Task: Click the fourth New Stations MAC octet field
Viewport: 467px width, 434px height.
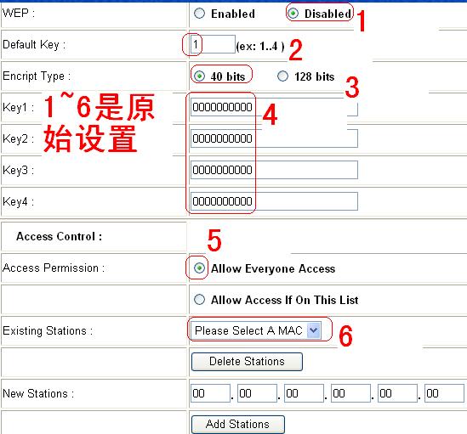Action: click(350, 393)
